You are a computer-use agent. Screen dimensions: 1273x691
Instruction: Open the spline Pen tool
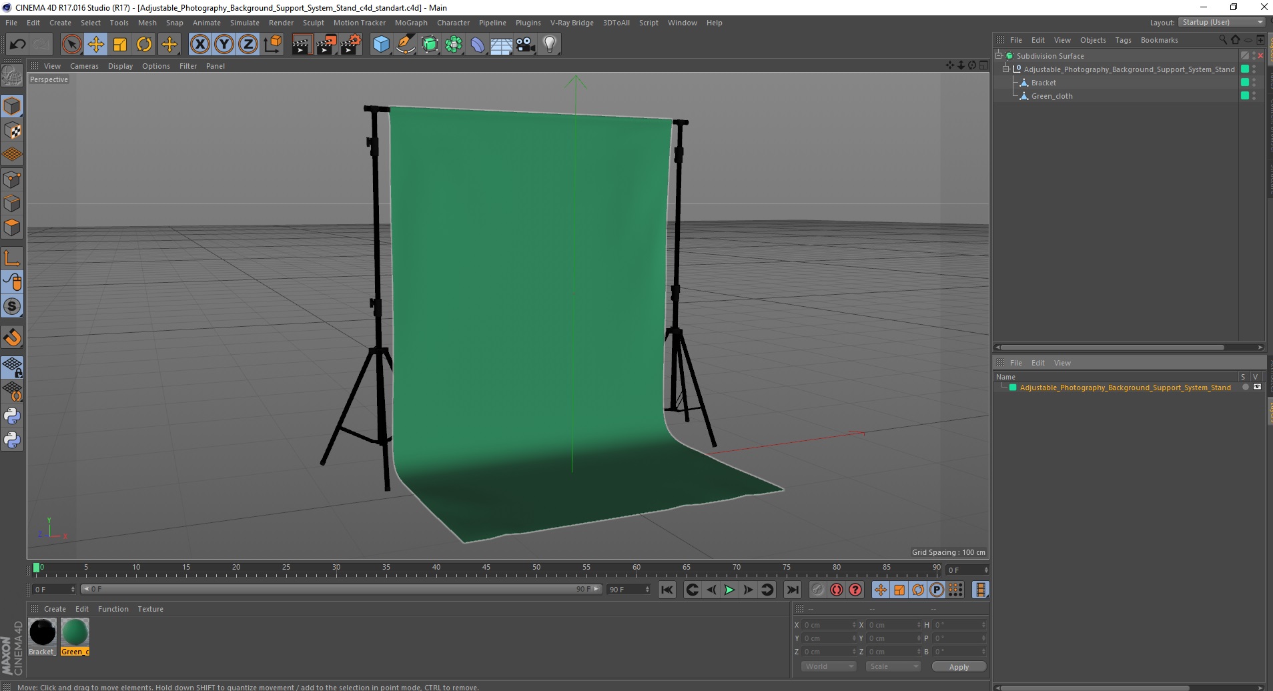[x=406, y=45]
